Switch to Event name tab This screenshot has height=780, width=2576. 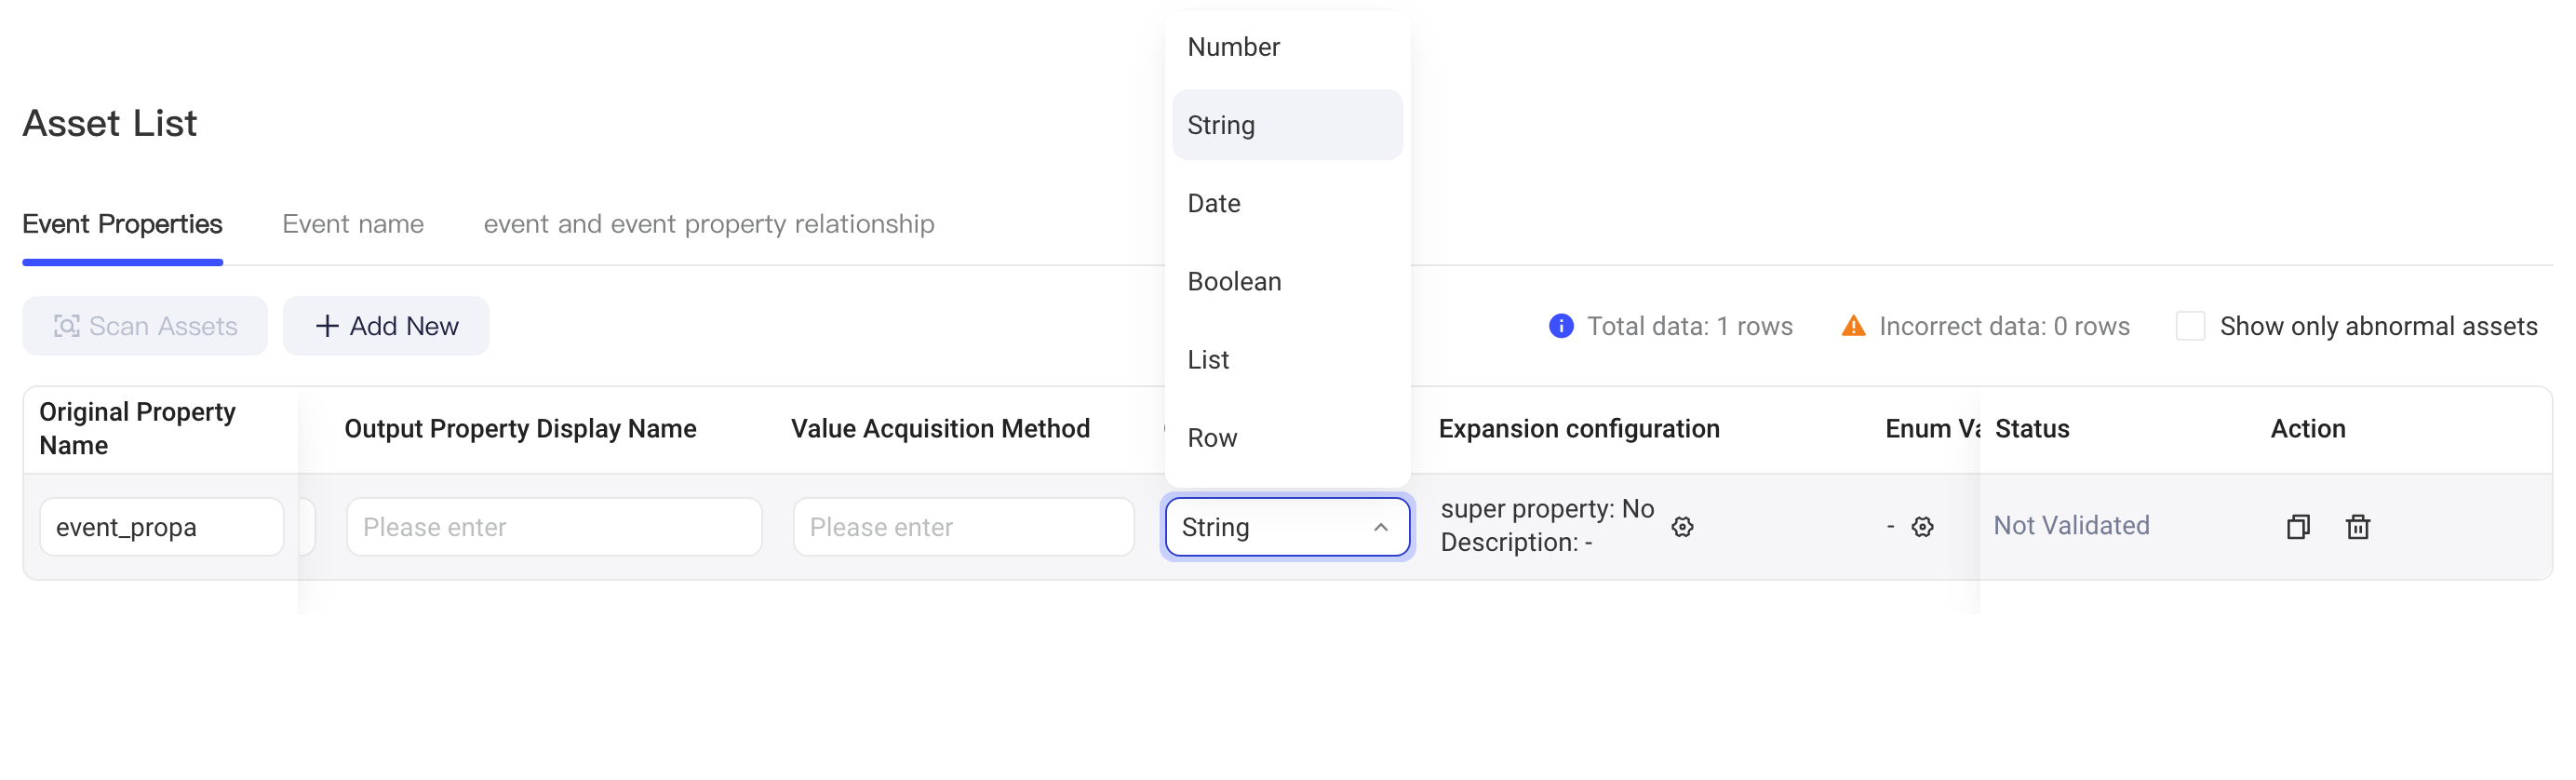pos(353,224)
